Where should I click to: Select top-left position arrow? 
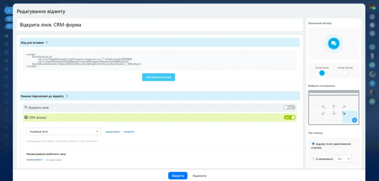coord(323,107)
